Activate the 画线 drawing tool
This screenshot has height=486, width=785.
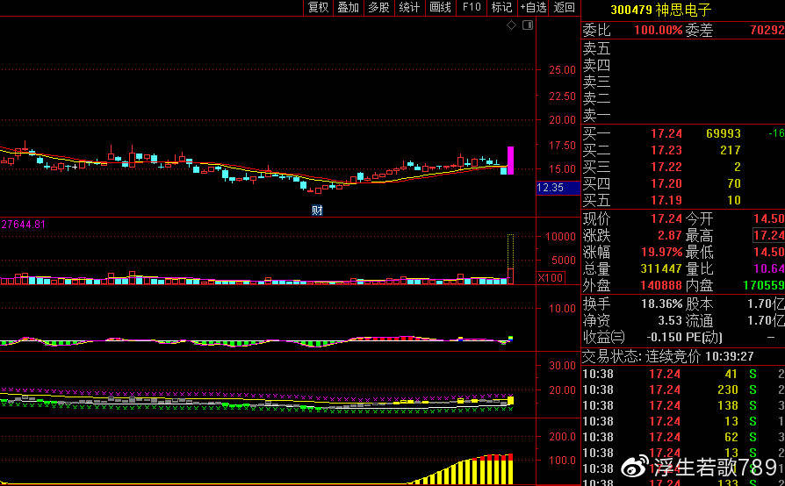tap(440, 7)
